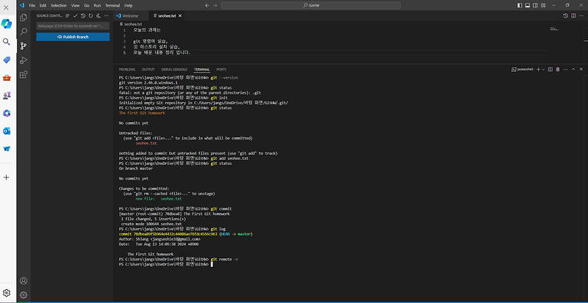Click the Go Back arrow in the title bar

coord(207,5)
